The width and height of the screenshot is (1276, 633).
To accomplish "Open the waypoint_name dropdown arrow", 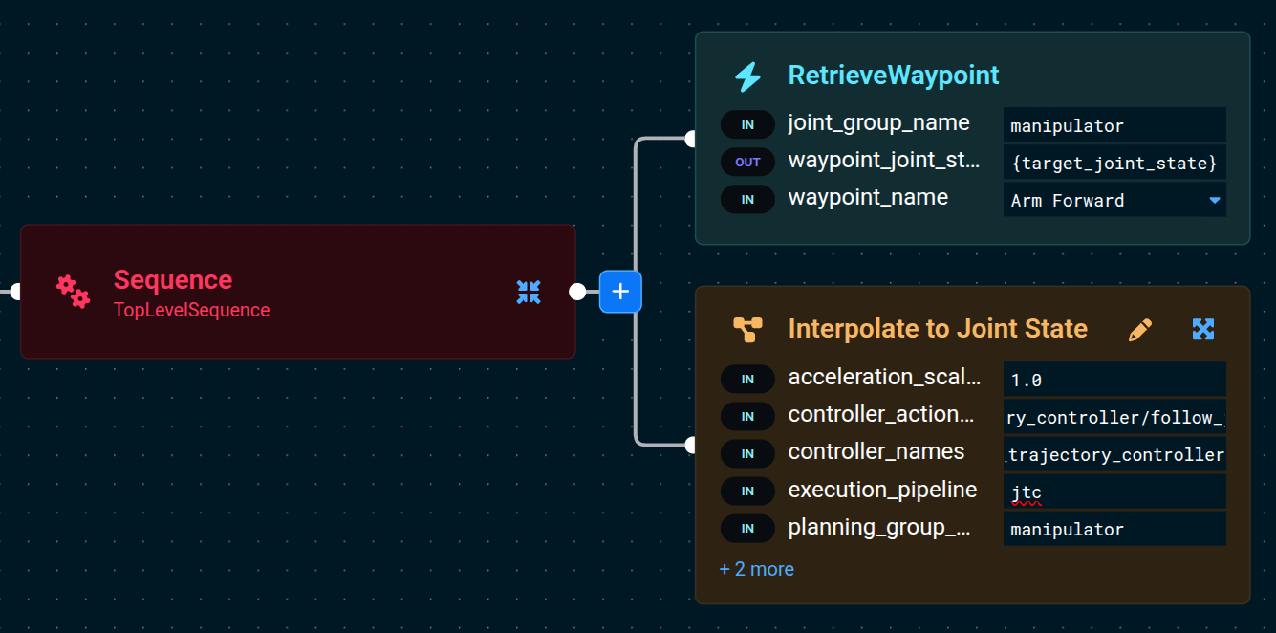I will 1215,200.
